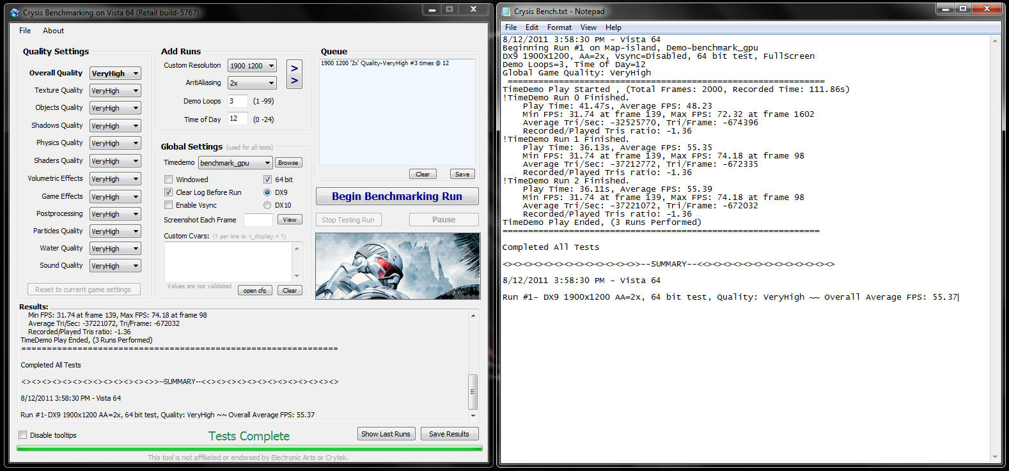The height and width of the screenshot is (471, 1009).
Task: Click 'Completed All Tests' line in Notepad
Action: (x=551, y=247)
